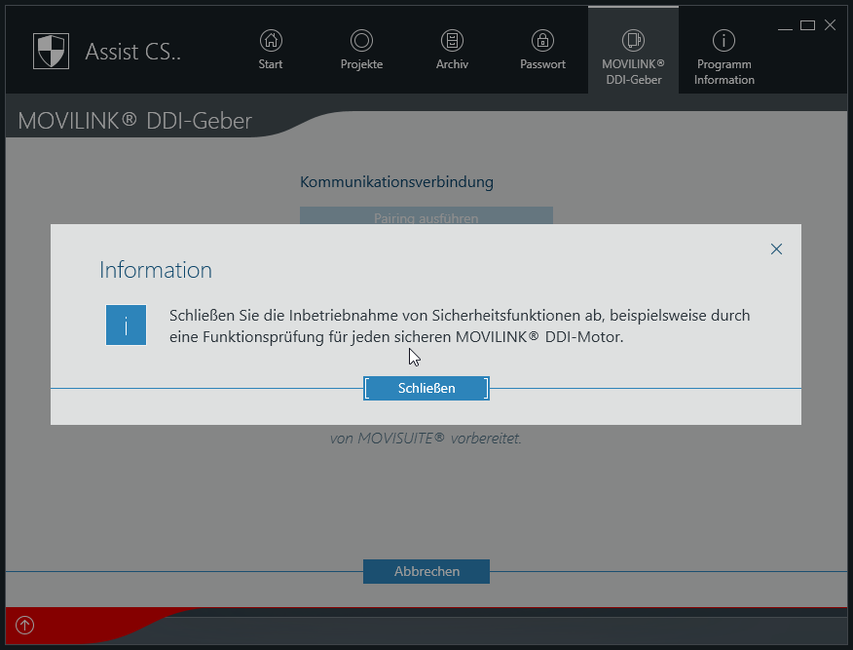This screenshot has width=853, height=650.
Task: Open the Passwort lock icon
Action: [542, 41]
